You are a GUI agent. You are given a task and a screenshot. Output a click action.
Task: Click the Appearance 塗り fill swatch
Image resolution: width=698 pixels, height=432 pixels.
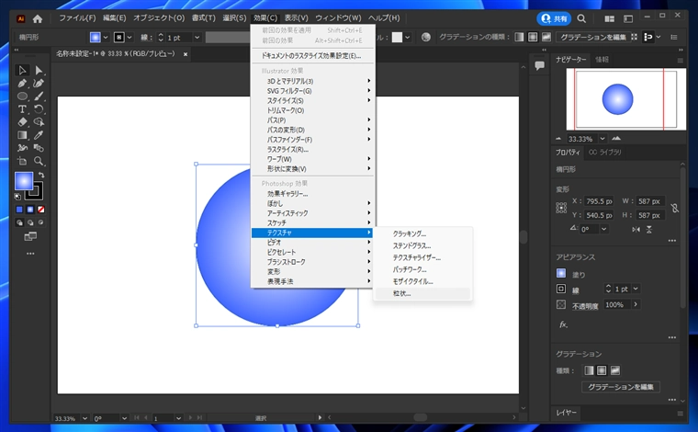click(561, 273)
